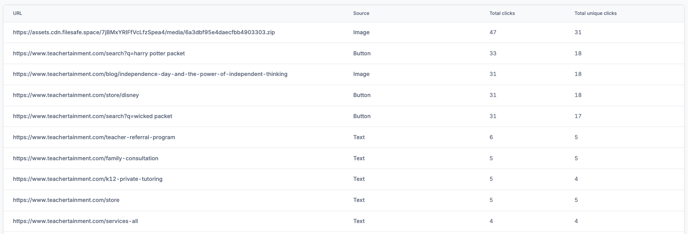Click the Source column header
This screenshot has width=688, height=234.
(x=361, y=14)
